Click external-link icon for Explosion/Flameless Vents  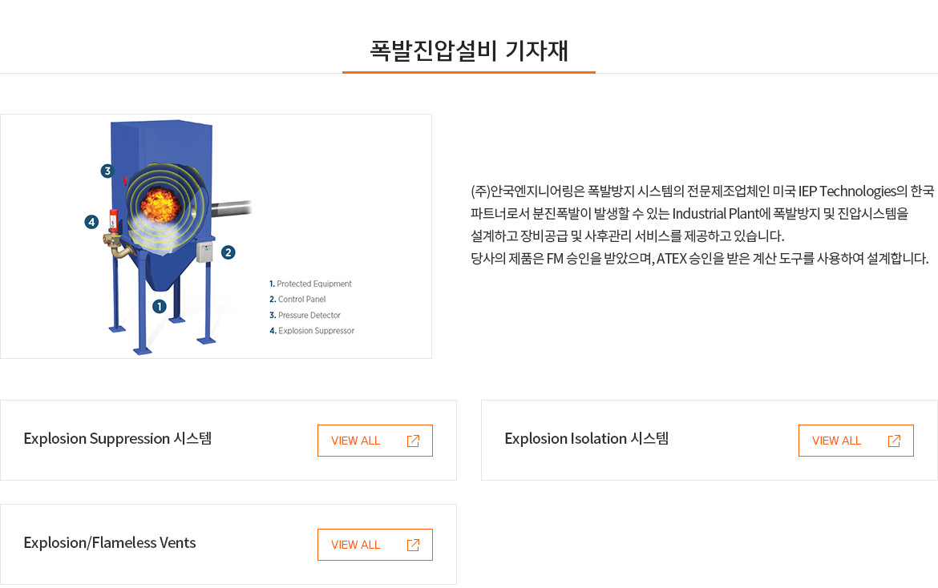click(413, 545)
